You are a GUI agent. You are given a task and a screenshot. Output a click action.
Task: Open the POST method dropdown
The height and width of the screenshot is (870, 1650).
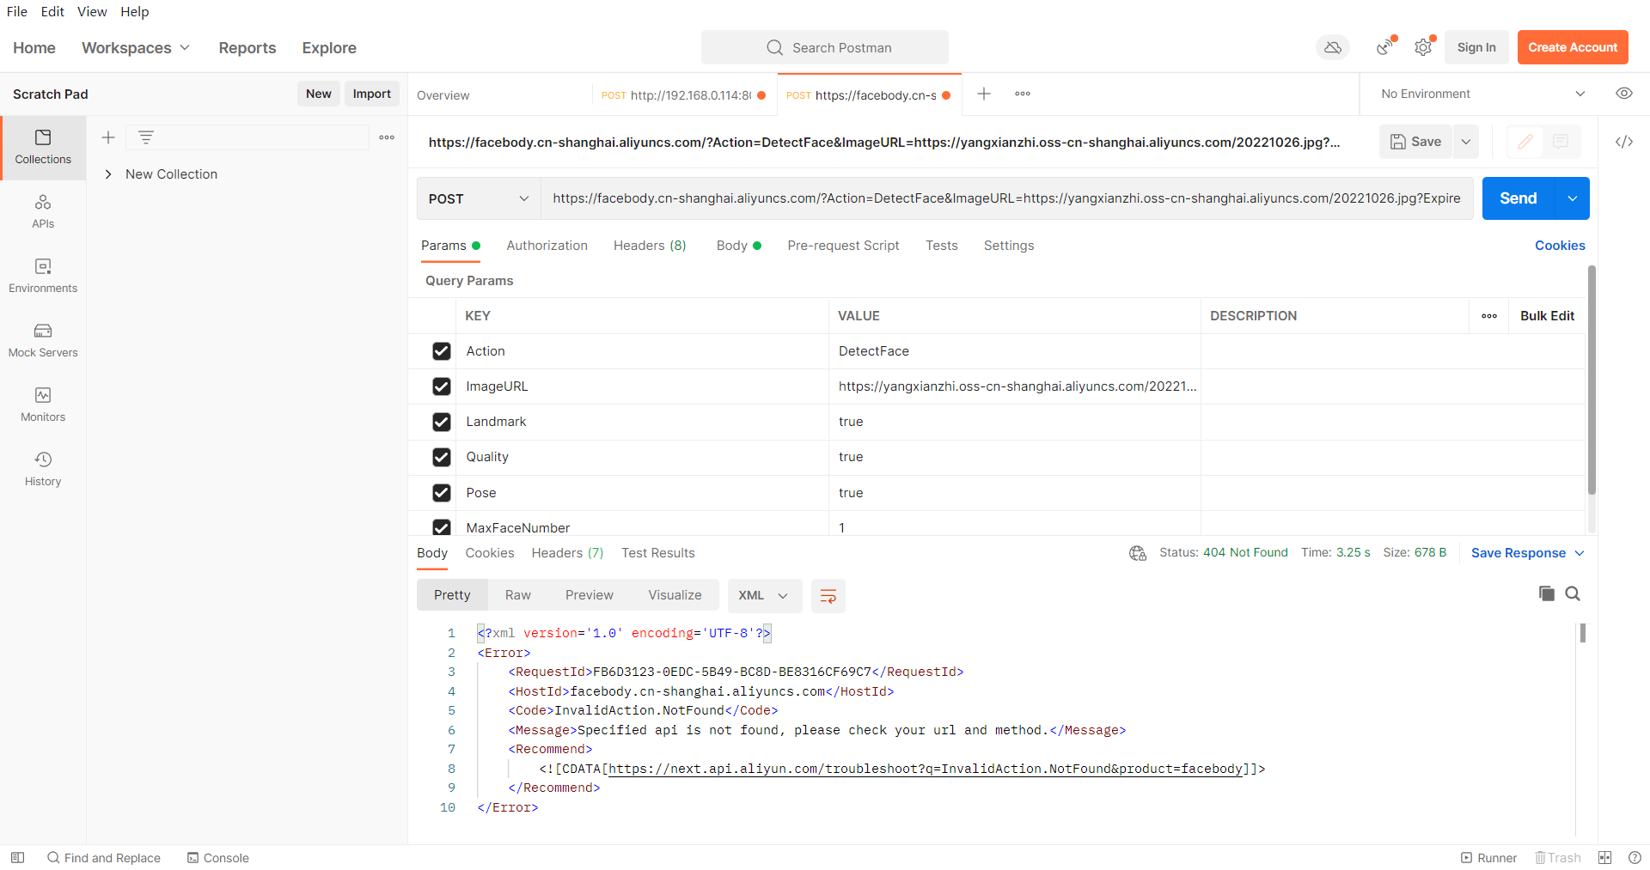478,198
